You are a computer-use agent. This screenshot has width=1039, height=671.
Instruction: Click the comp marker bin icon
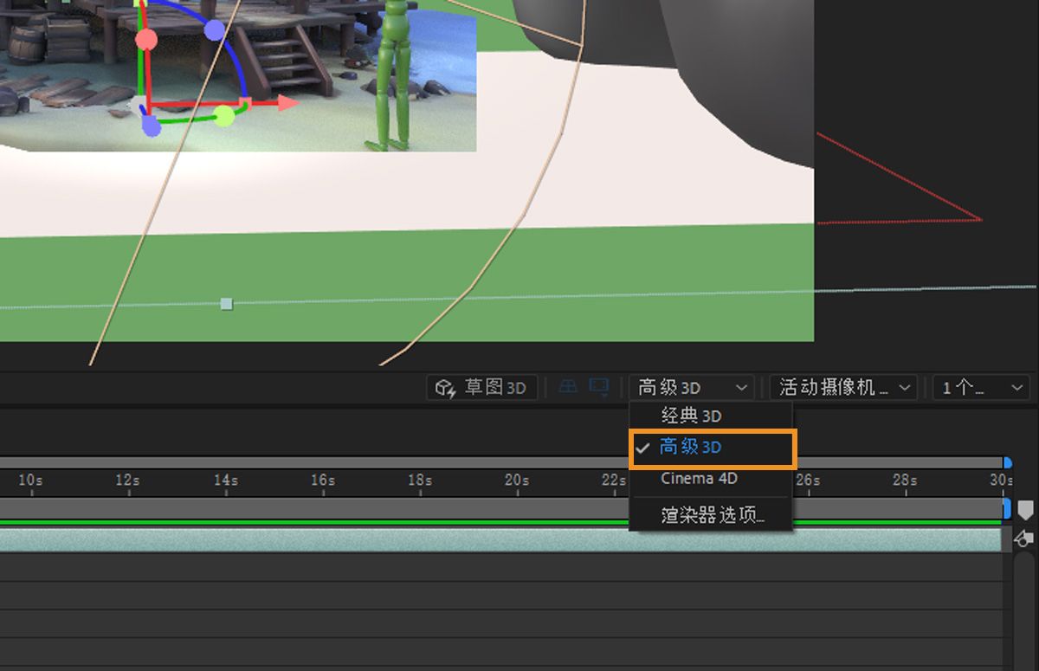point(1026,509)
